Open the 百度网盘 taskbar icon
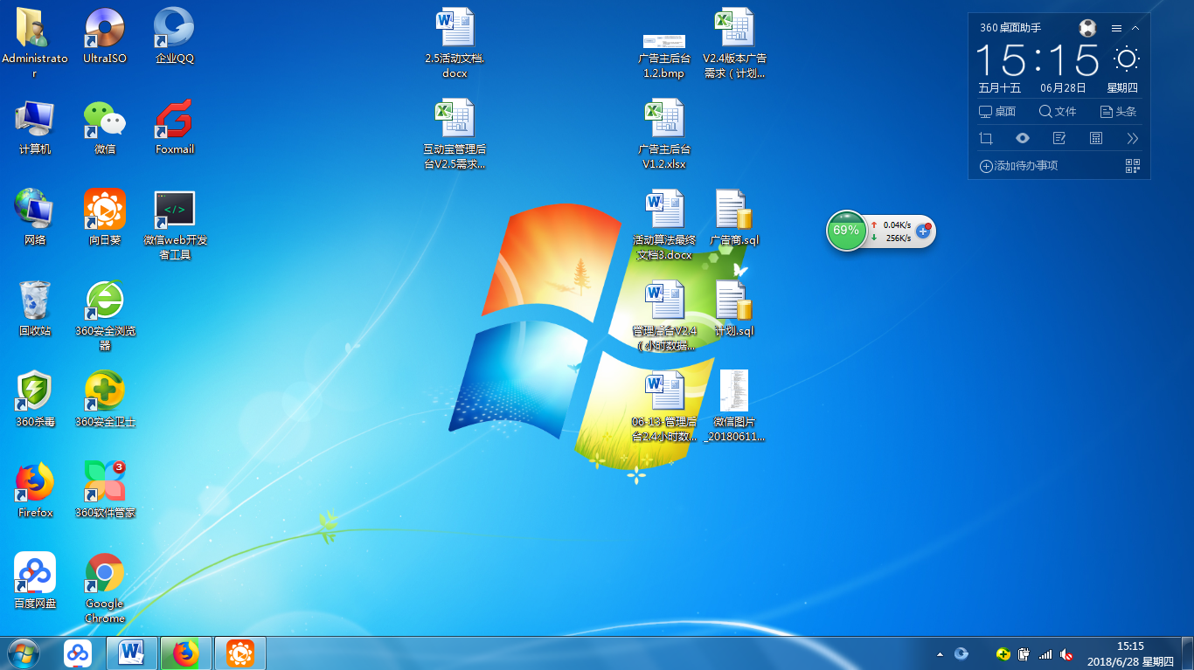The height and width of the screenshot is (670, 1194). 78,653
